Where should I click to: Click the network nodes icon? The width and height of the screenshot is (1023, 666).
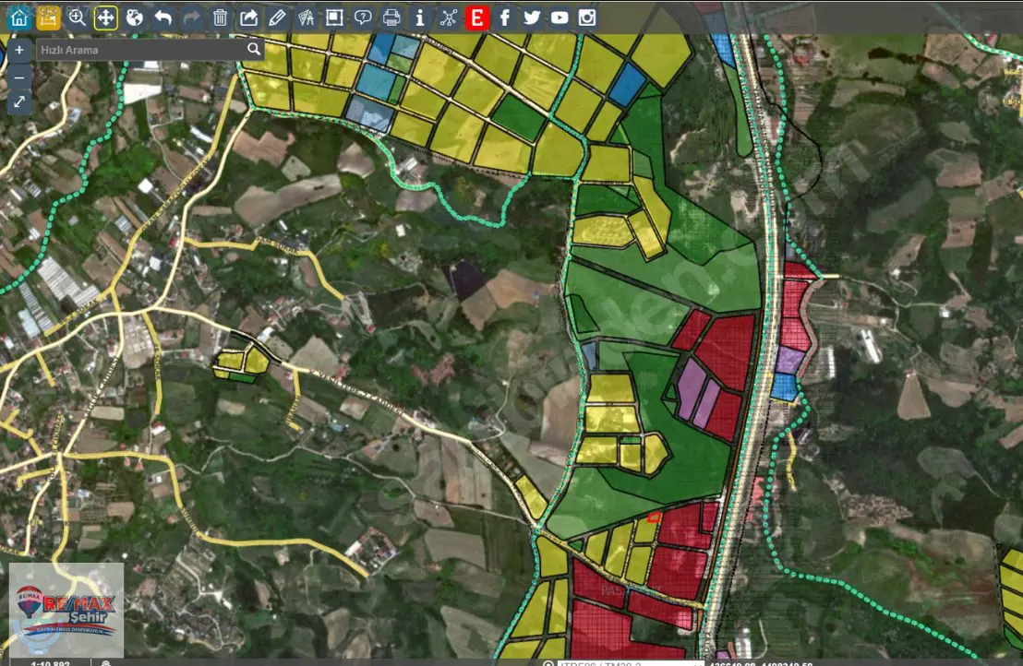(x=448, y=18)
